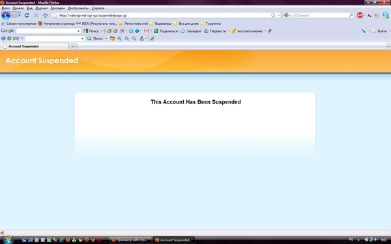Expand ICQ menu dropdown arrow

[22, 38]
